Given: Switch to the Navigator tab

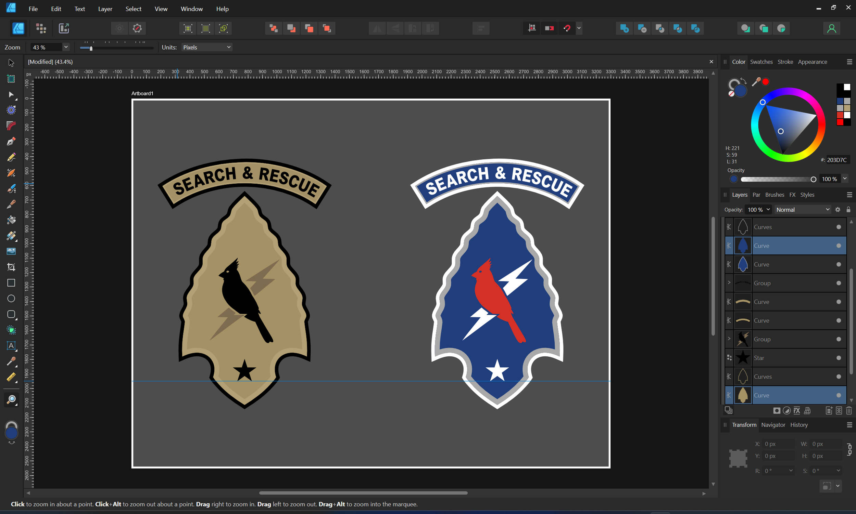Looking at the screenshot, I should pyautogui.click(x=773, y=425).
